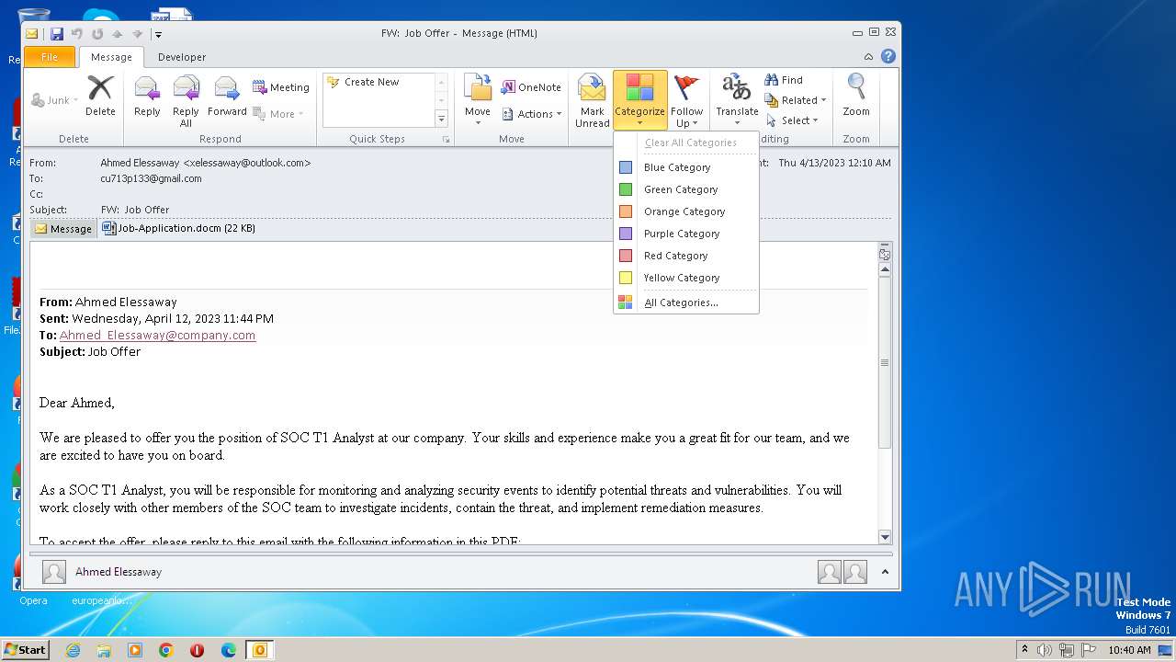Click the Categorize button

point(639,101)
